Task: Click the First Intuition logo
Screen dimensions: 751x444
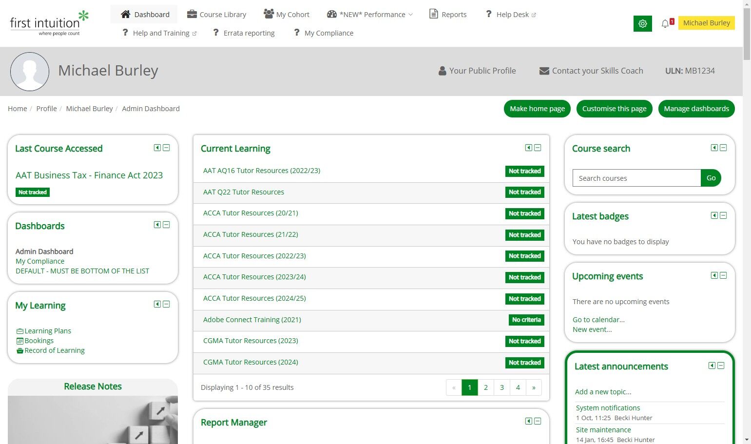Action: pyautogui.click(x=49, y=23)
